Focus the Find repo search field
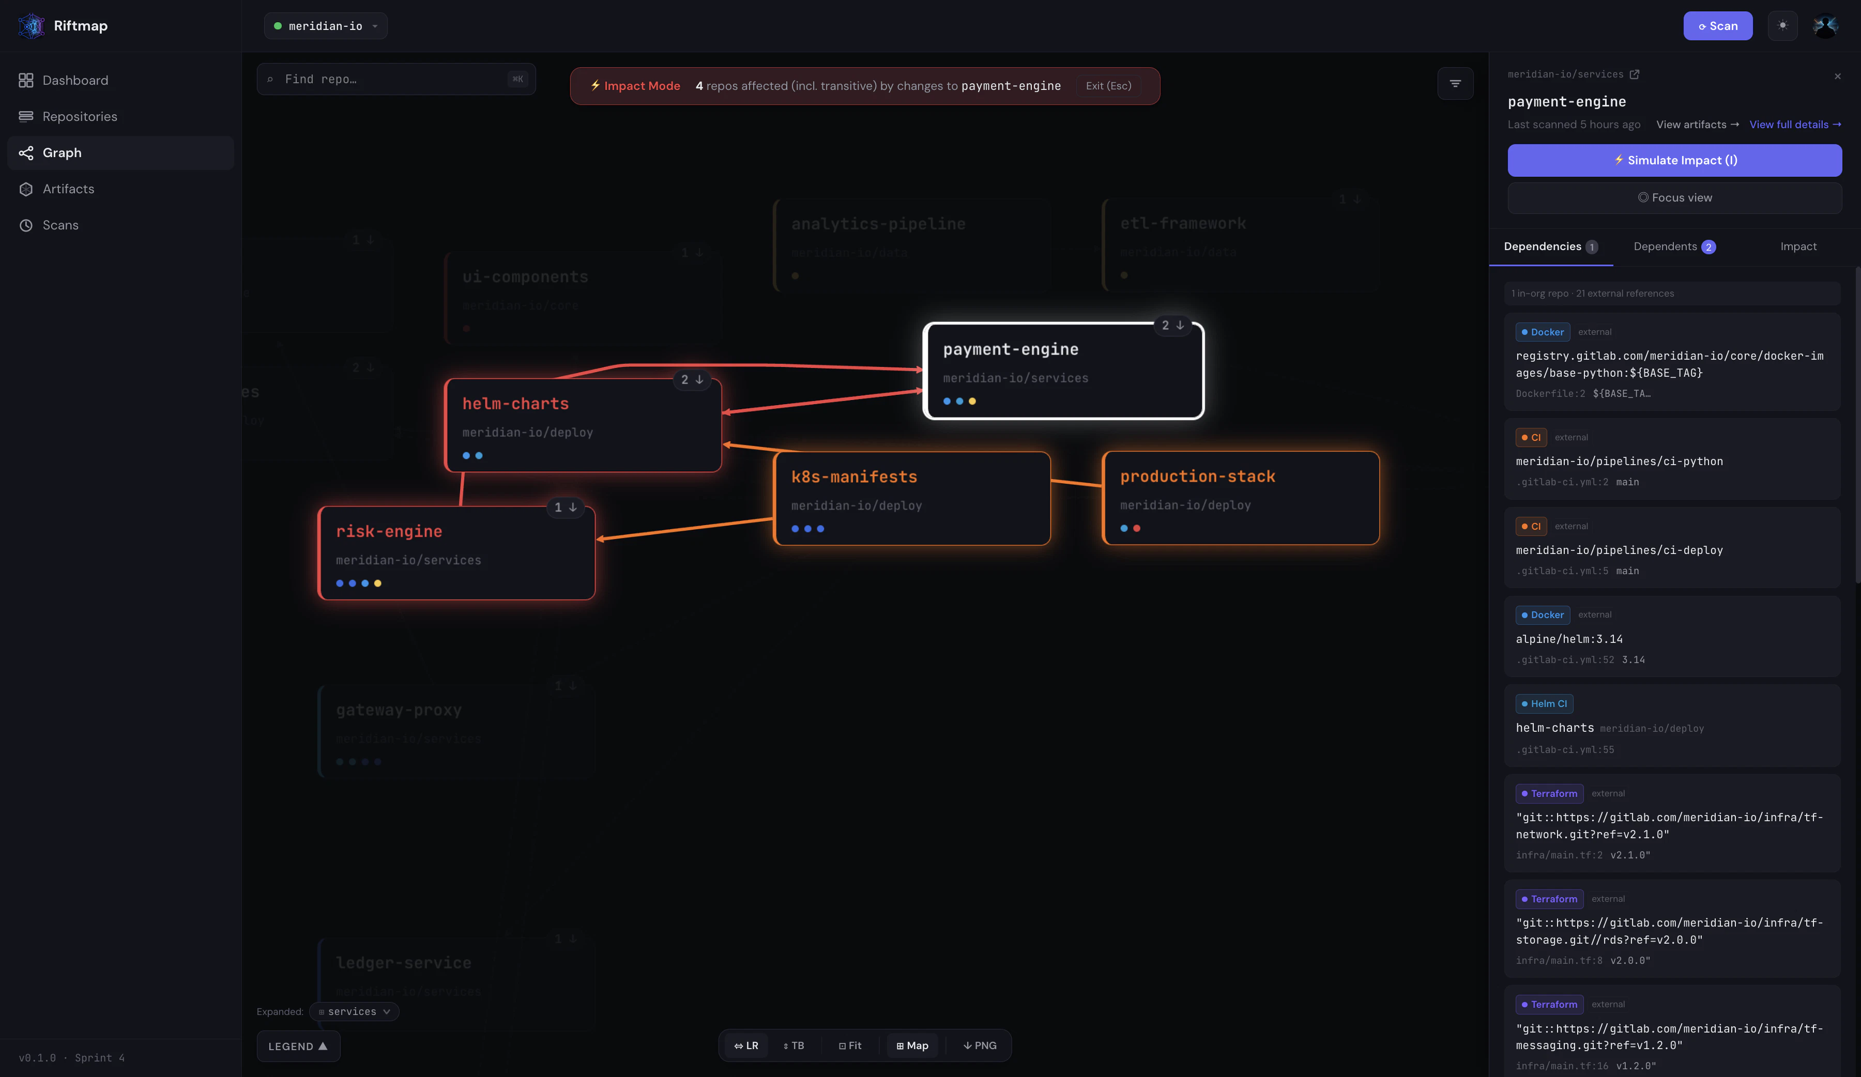The width and height of the screenshot is (1861, 1077). point(396,79)
